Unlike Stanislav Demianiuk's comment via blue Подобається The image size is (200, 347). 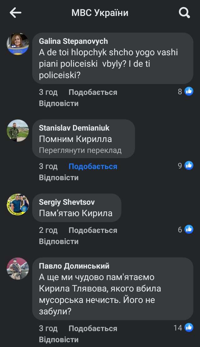[x=93, y=166]
